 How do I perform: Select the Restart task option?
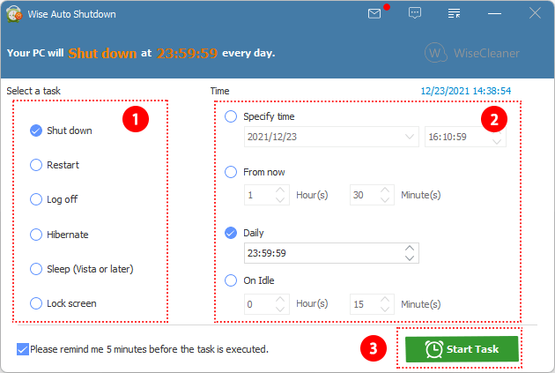coord(36,165)
